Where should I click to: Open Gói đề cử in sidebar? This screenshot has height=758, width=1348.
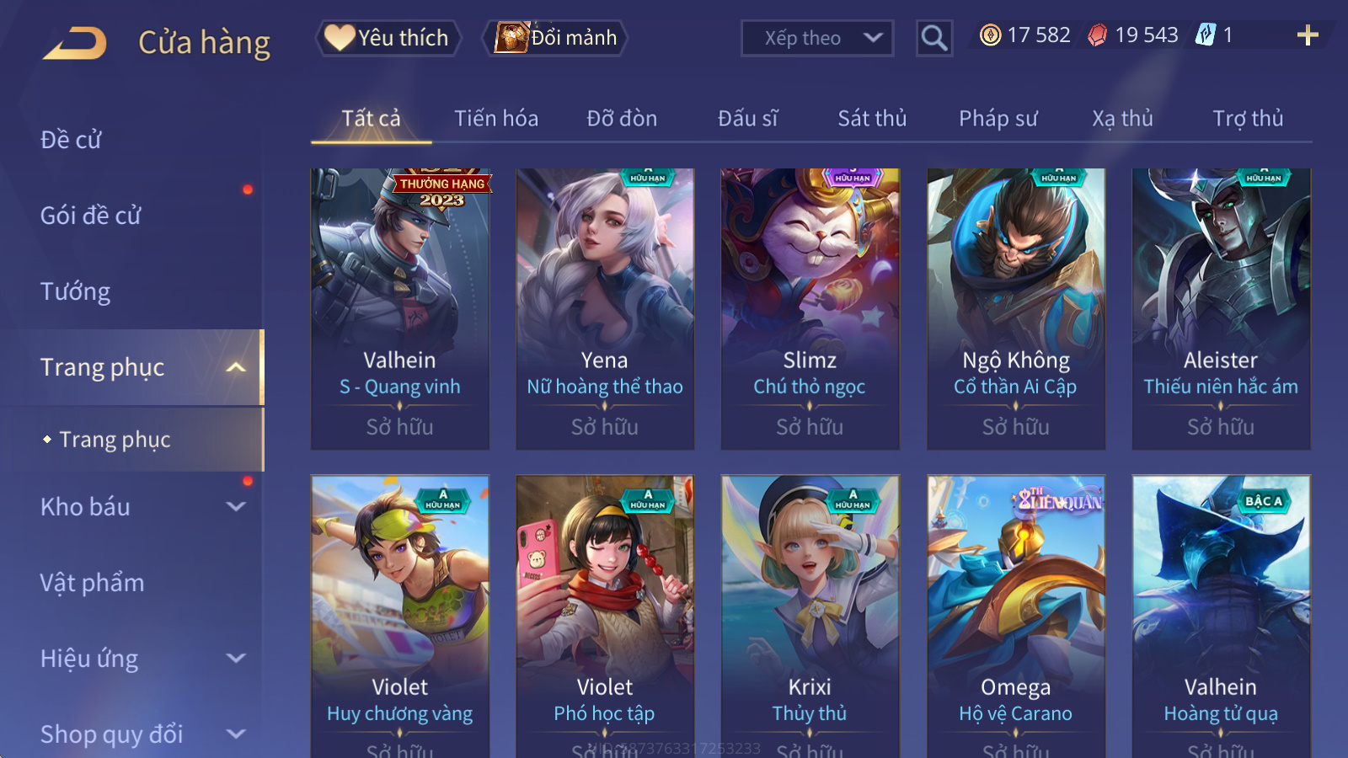coord(91,216)
